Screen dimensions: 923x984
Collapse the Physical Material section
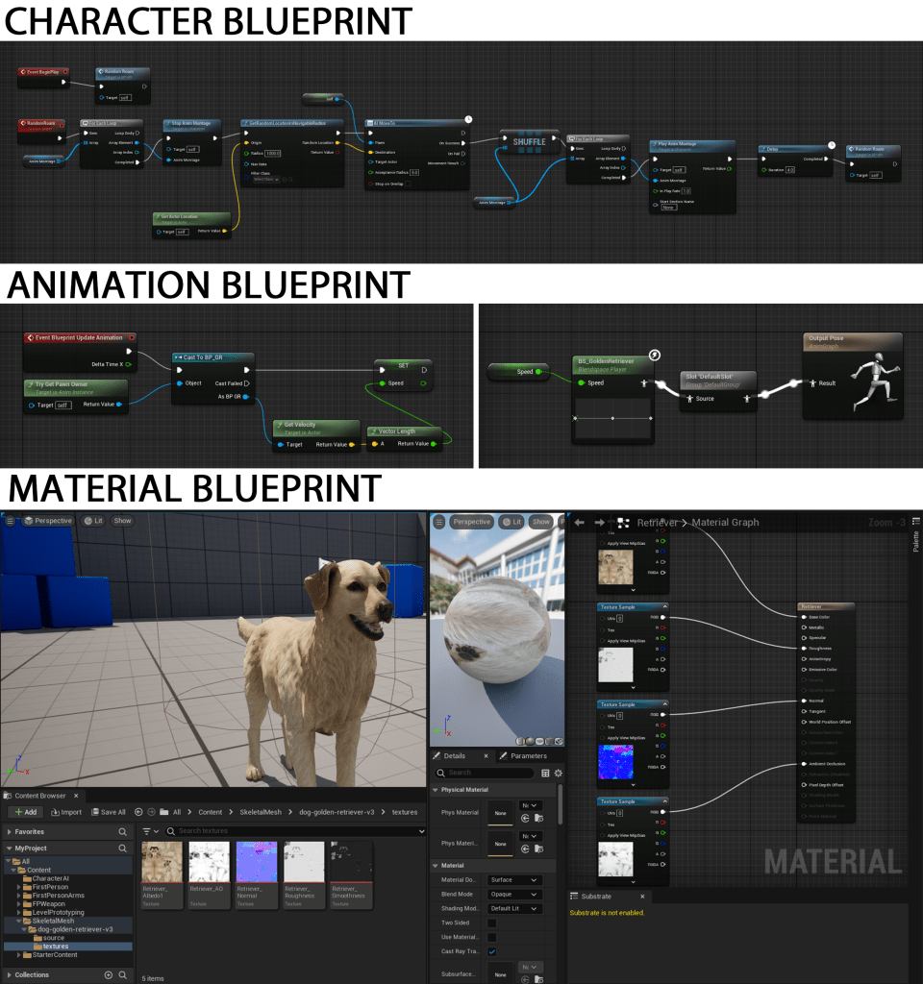[x=435, y=790]
